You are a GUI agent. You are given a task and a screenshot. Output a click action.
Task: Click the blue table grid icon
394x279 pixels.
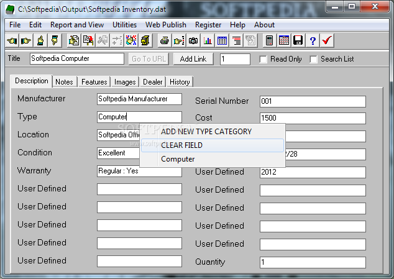[222, 40]
